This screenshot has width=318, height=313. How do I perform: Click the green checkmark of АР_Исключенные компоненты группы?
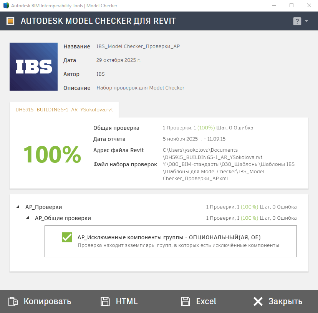pyautogui.click(x=67, y=237)
